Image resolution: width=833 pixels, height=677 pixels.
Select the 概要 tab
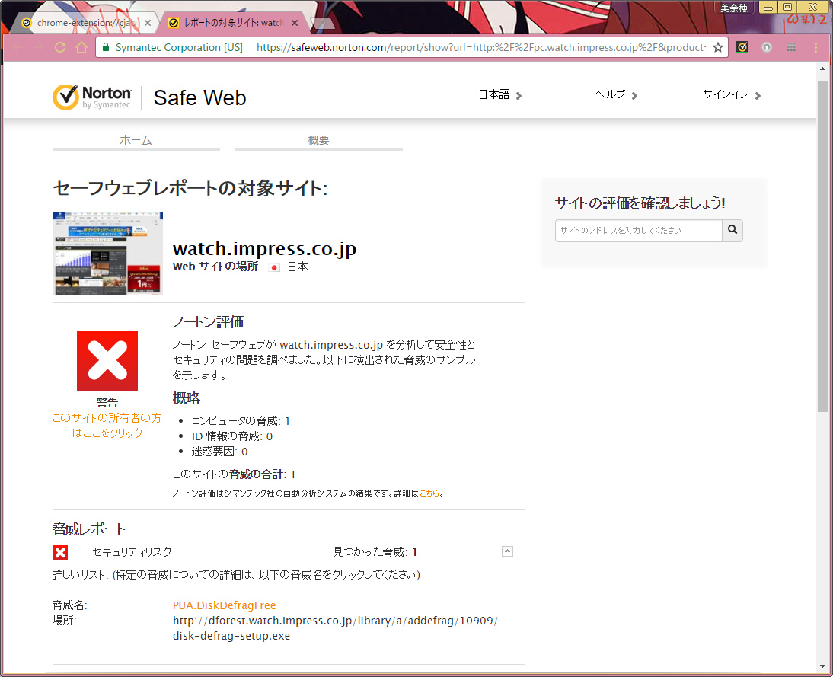[x=318, y=140]
